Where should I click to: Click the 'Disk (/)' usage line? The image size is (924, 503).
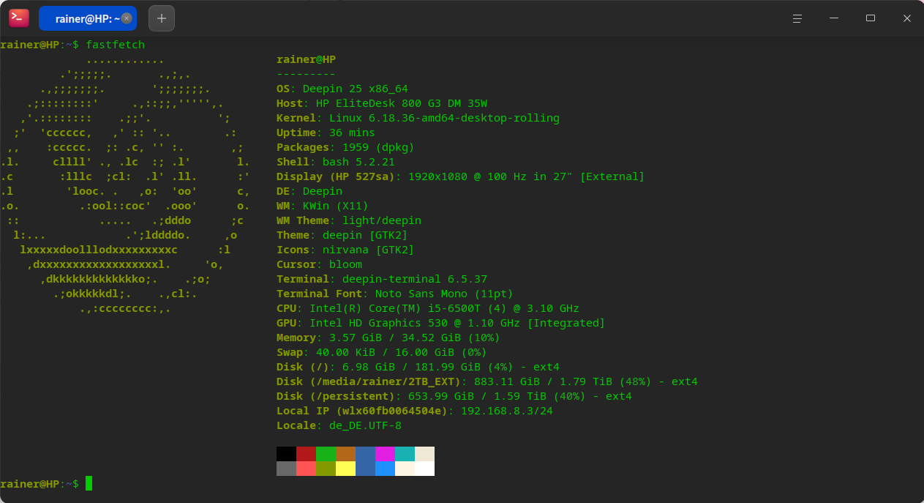coord(418,367)
